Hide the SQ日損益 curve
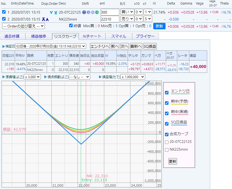This screenshot has width=232, height=189. 167,124
